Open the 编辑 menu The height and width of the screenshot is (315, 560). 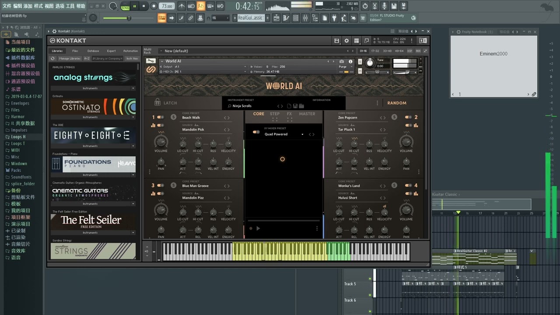point(17,6)
